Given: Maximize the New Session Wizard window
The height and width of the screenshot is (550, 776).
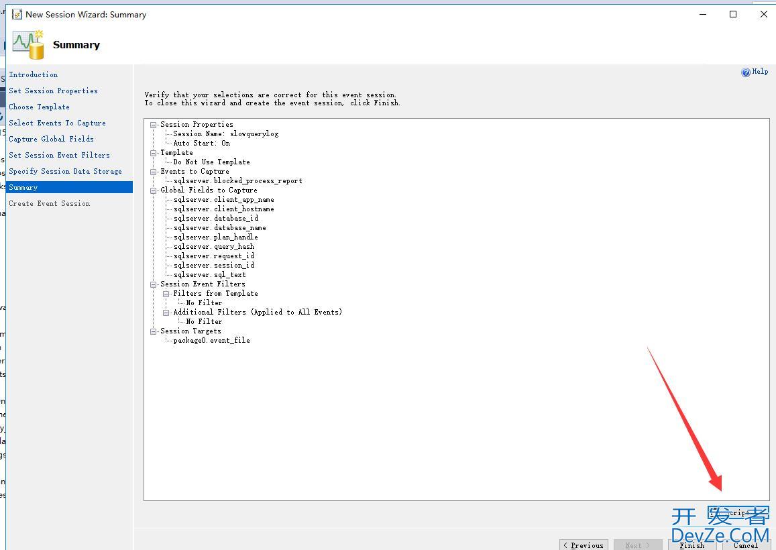Looking at the screenshot, I should point(733,14).
